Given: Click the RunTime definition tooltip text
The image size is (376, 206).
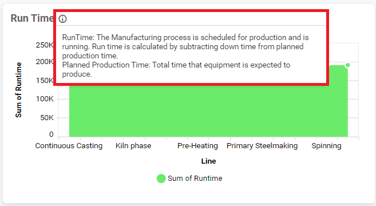Looking at the screenshot, I should coord(185,46).
